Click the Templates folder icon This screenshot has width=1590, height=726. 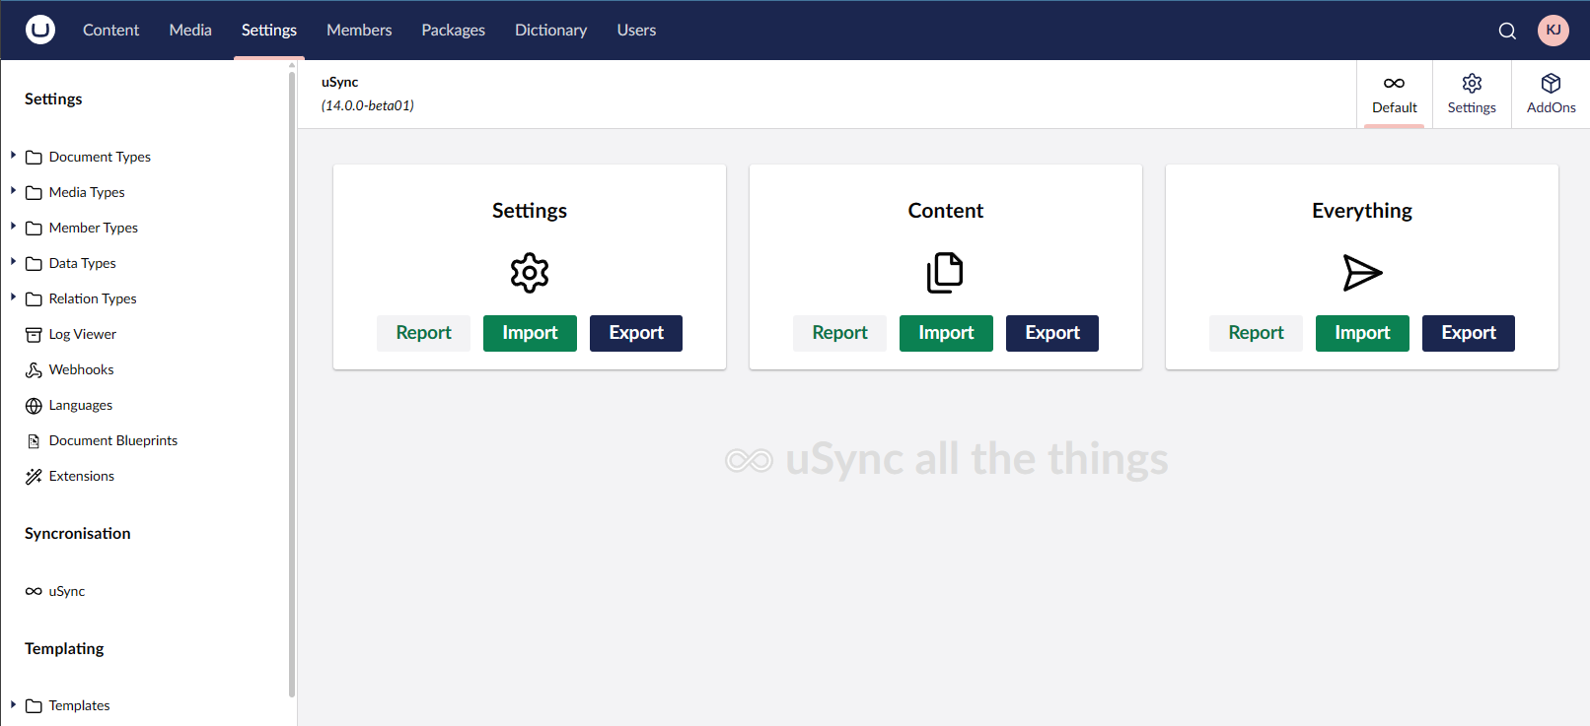tap(34, 705)
